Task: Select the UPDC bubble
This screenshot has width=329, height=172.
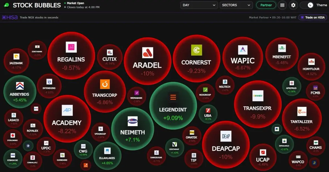Action: (x=46, y=146)
